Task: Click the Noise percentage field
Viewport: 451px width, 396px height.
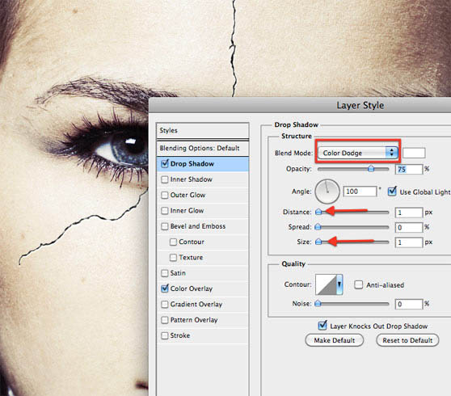Action: coord(408,304)
